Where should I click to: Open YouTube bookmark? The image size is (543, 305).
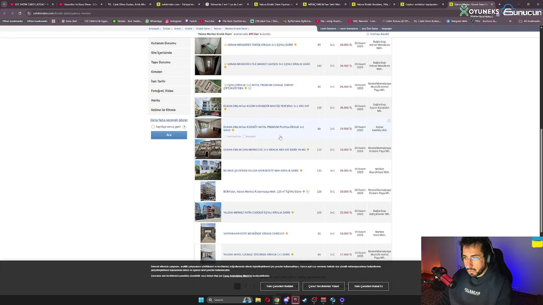(x=207, y=21)
